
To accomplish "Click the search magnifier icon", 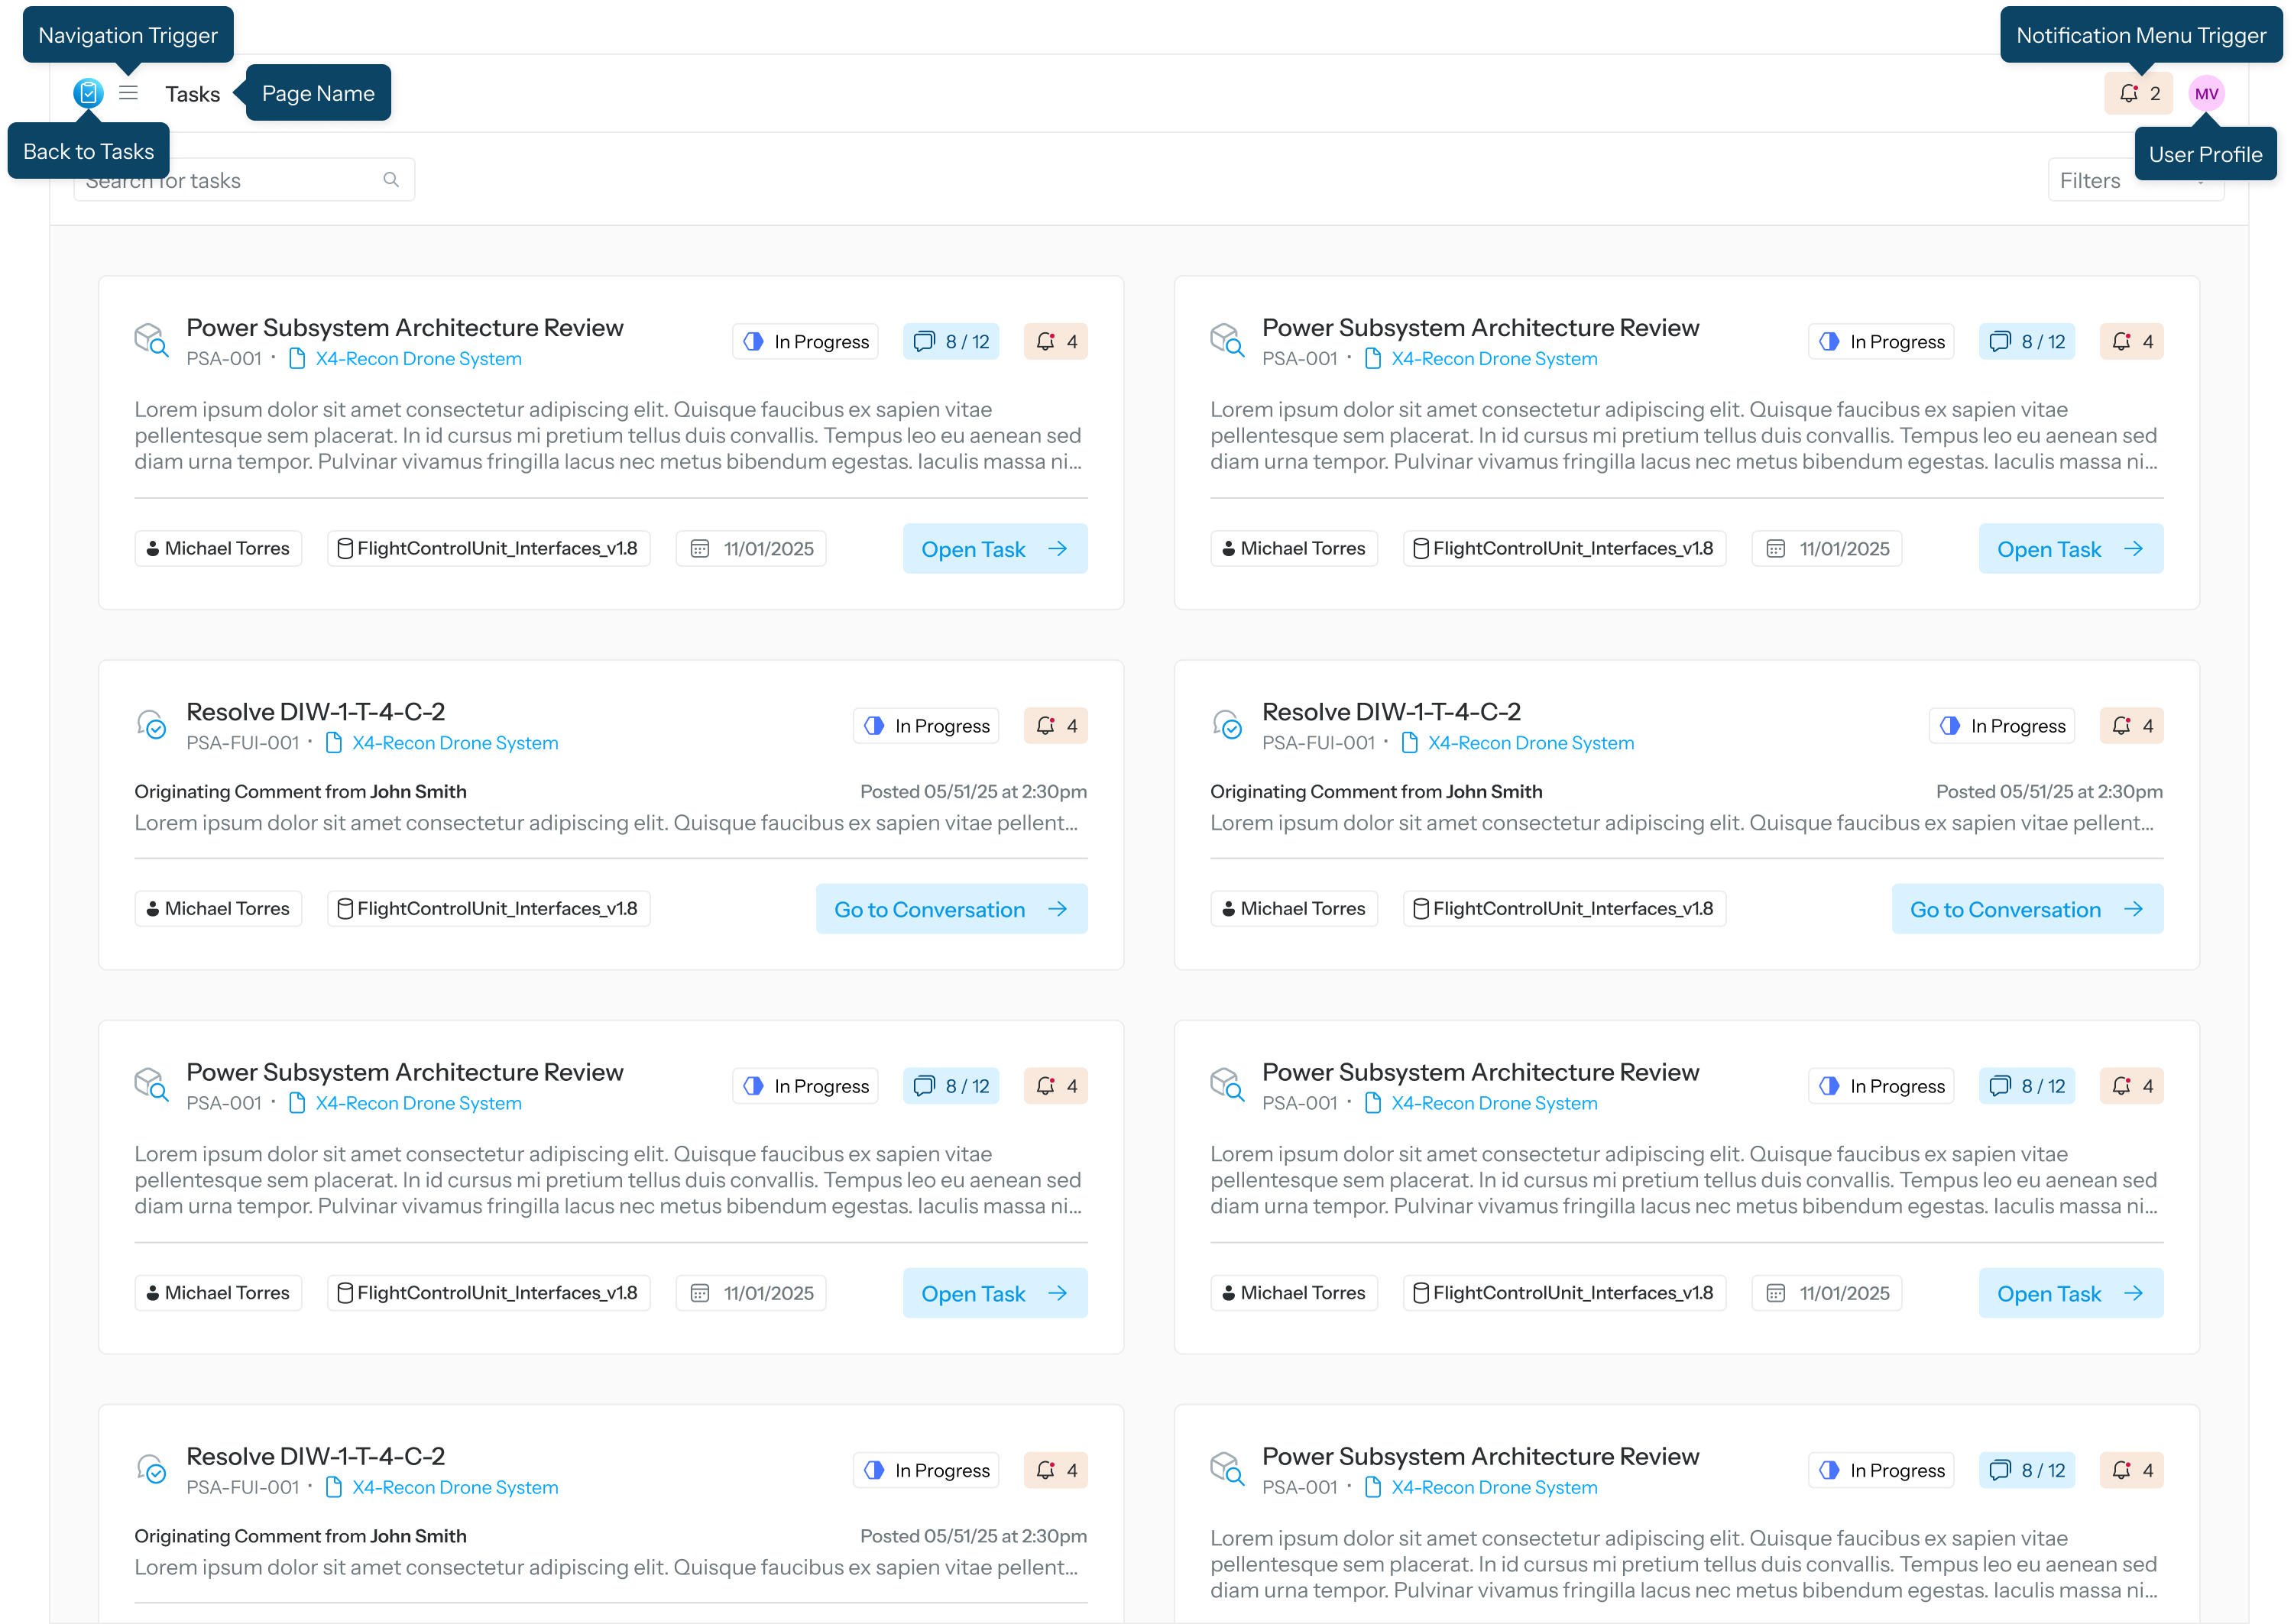I will 391,179.
